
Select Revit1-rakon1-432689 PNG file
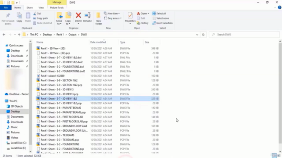coord(97,76)
